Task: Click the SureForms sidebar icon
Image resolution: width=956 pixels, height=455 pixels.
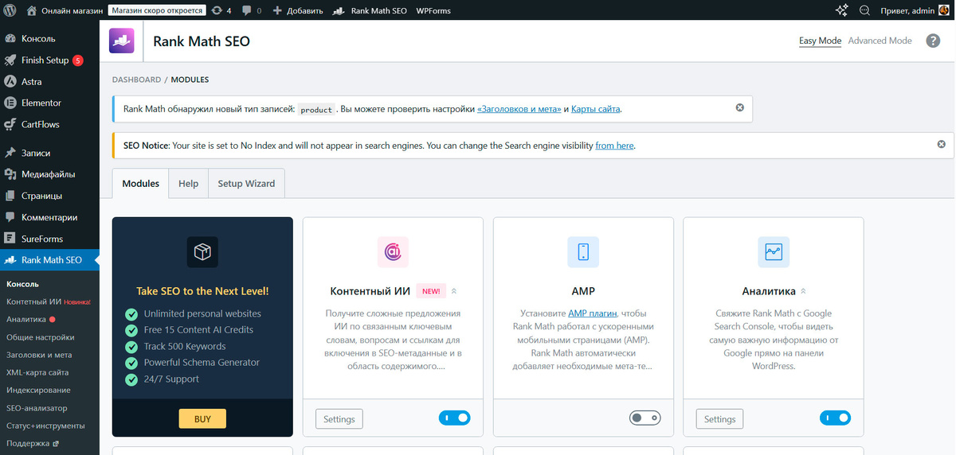Action: (x=10, y=239)
